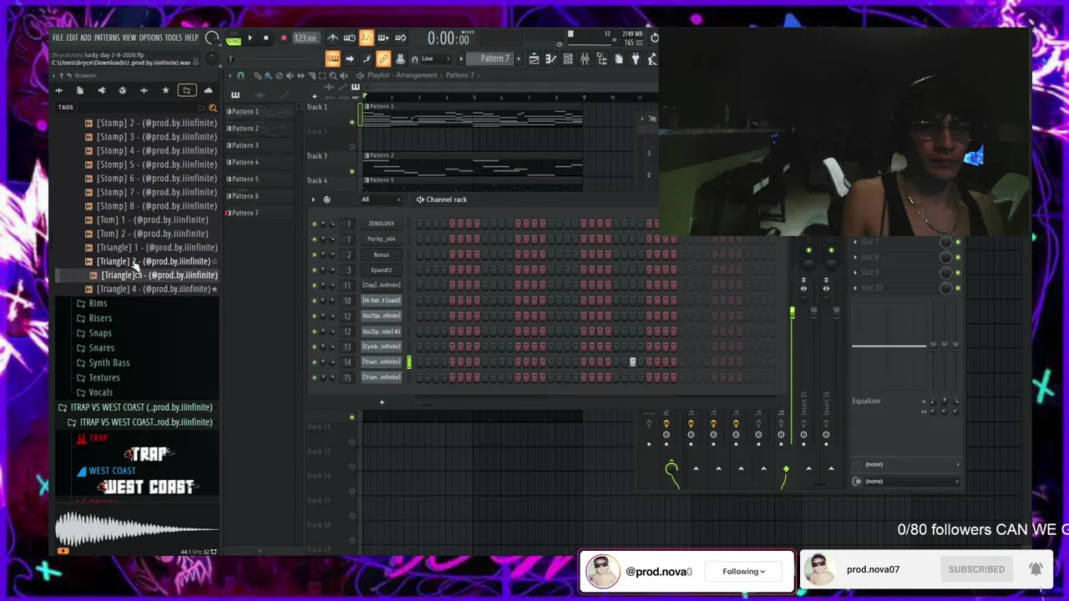Toggle the link/multilink controllers icon

[x=383, y=58]
